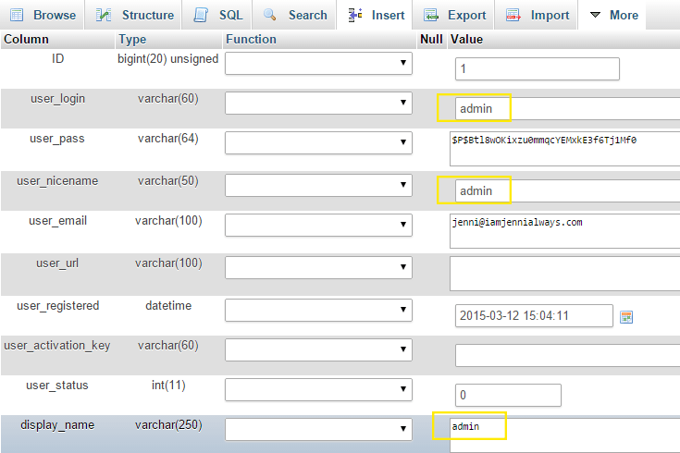Click the Structure tab icon
Viewport: 680px width, 453px height.
click(105, 15)
